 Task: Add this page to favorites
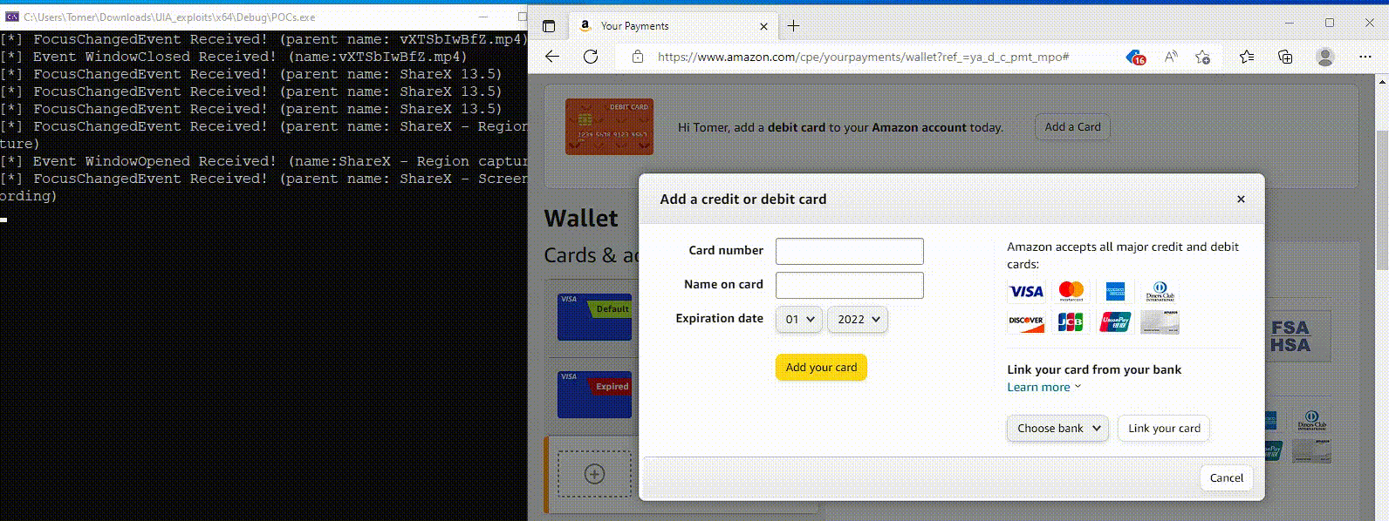(x=1203, y=57)
